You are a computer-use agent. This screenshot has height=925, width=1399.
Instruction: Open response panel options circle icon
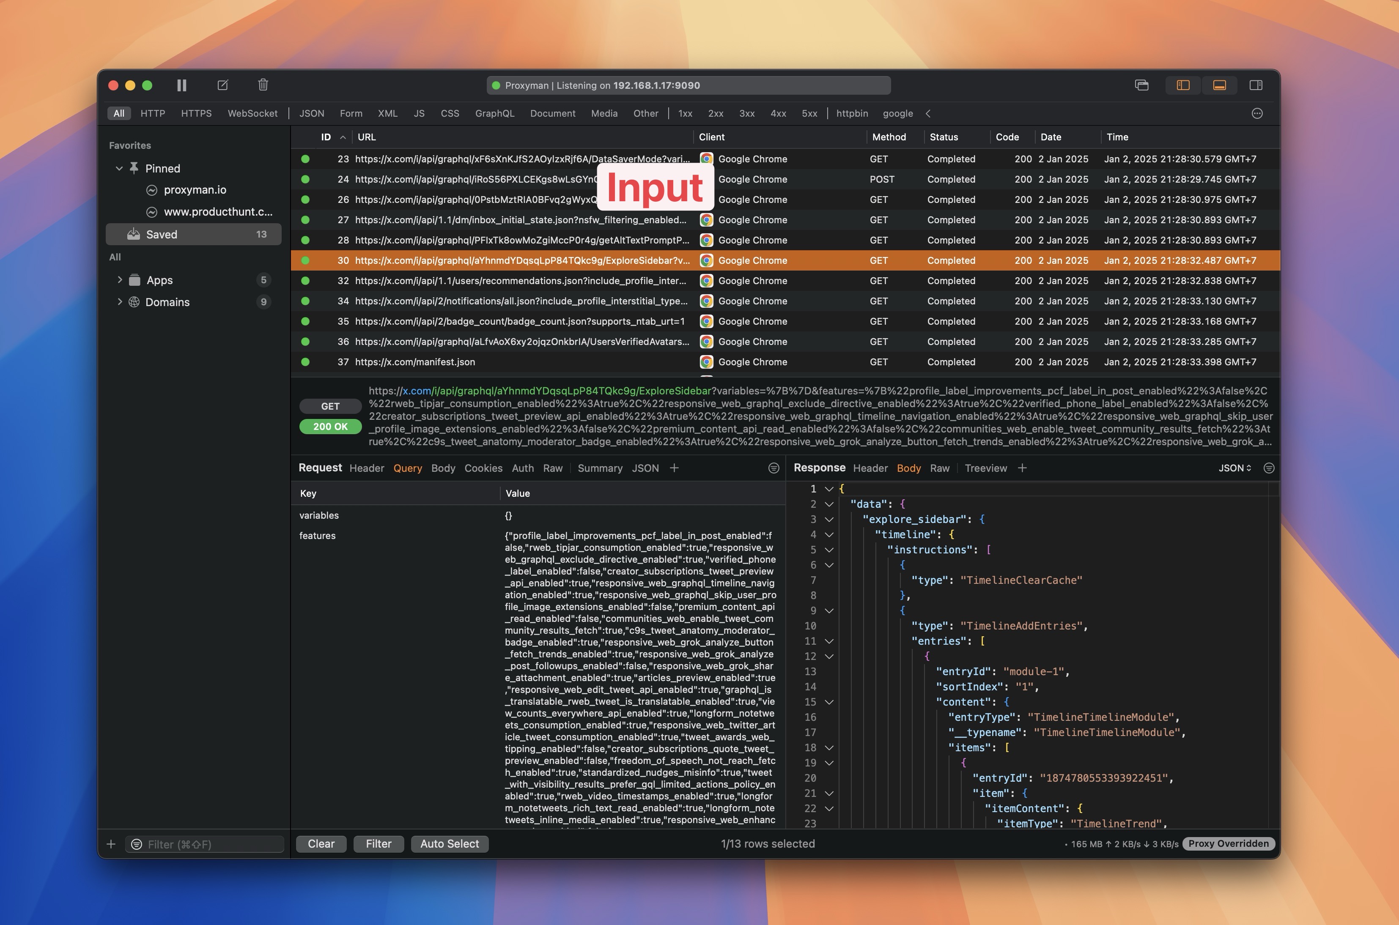click(1269, 468)
